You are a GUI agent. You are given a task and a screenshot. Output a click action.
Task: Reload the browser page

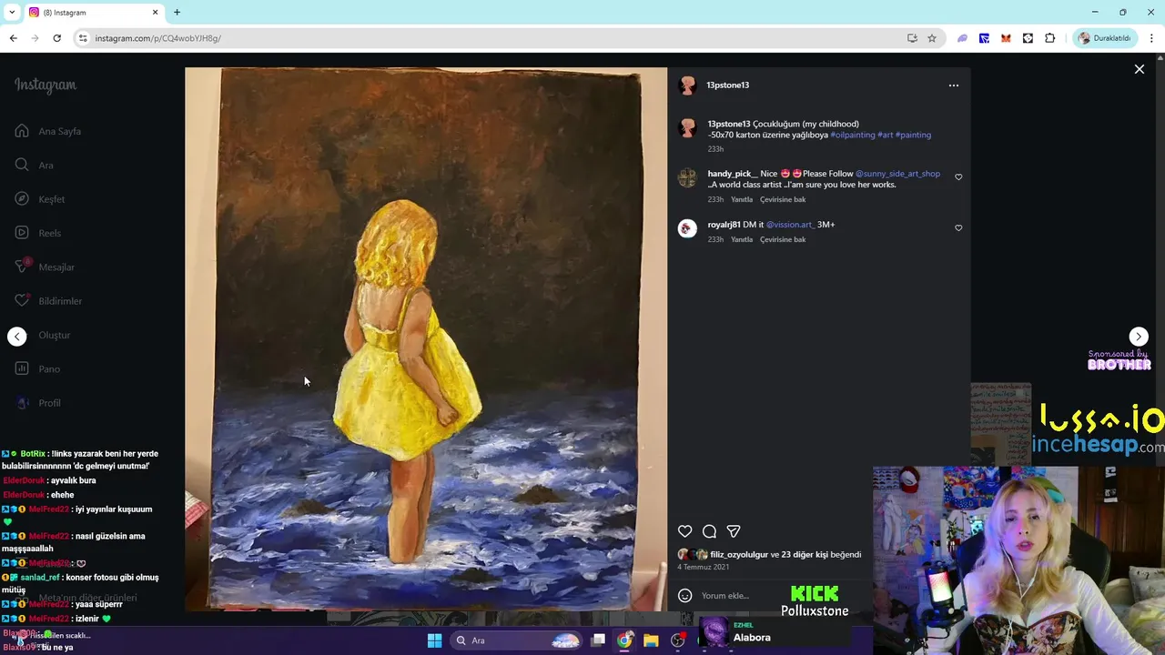click(56, 38)
